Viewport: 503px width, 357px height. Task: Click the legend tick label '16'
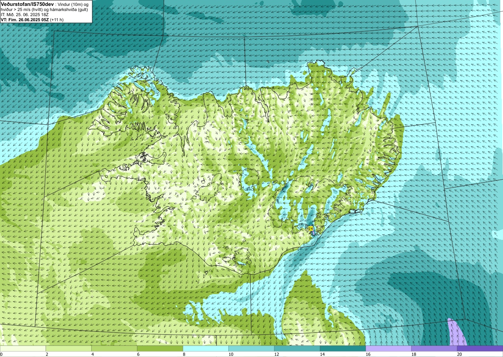368,354
